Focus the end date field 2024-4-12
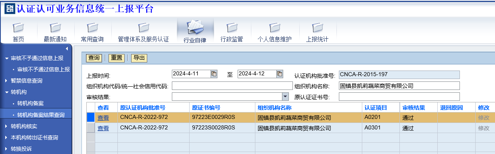Viewport: 495px width, 154px height. 257,74
